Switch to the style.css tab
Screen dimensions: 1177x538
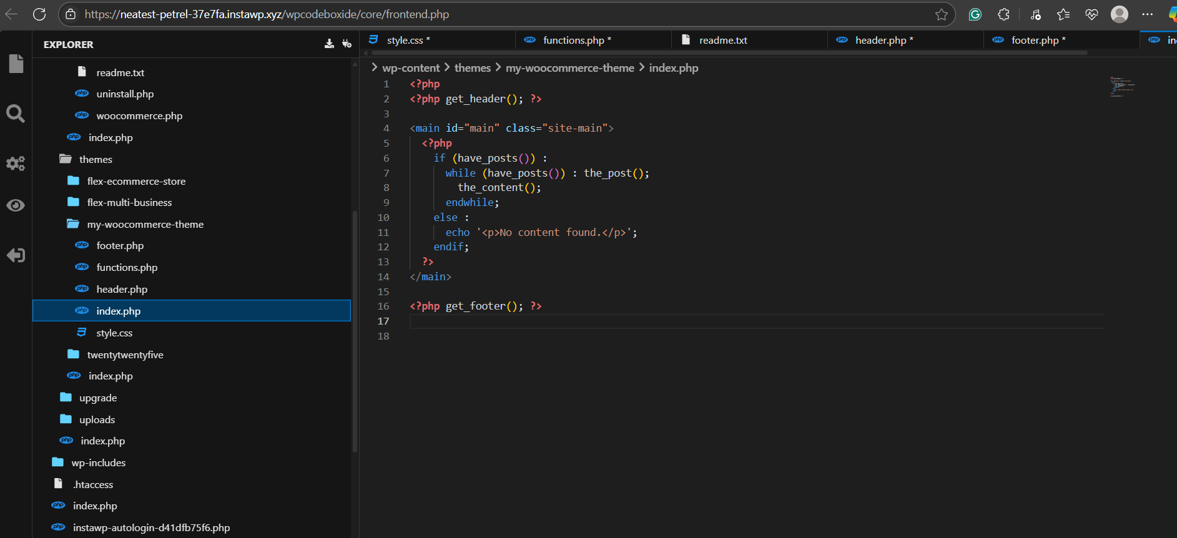(x=437, y=40)
